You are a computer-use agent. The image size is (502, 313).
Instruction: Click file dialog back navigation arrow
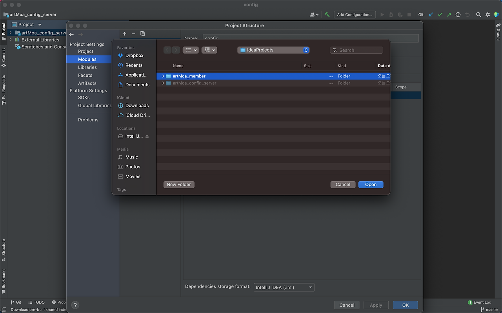click(x=167, y=50)
